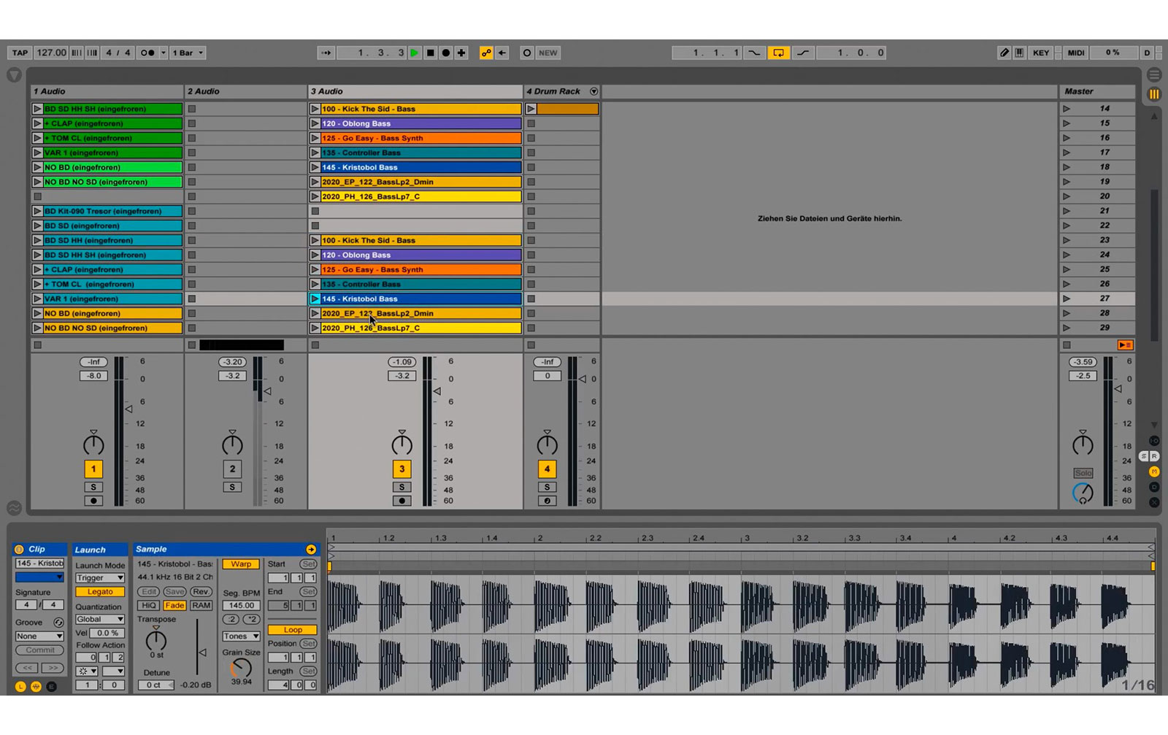Viewport: 1168px width, 735px height.
Task: Enable HiQ mode for sample
Action: point(148,605)
